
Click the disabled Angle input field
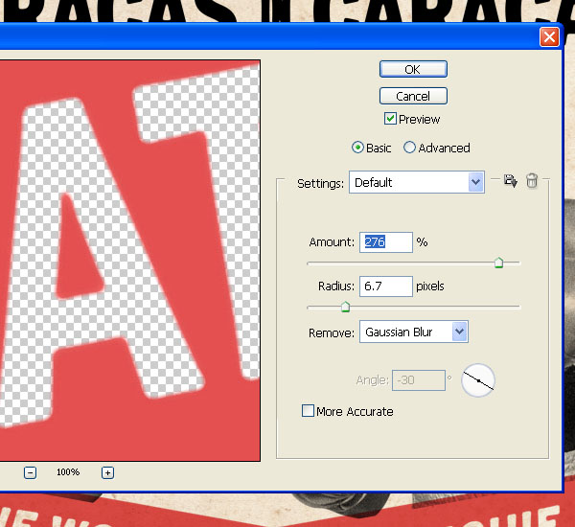(419, 380)
